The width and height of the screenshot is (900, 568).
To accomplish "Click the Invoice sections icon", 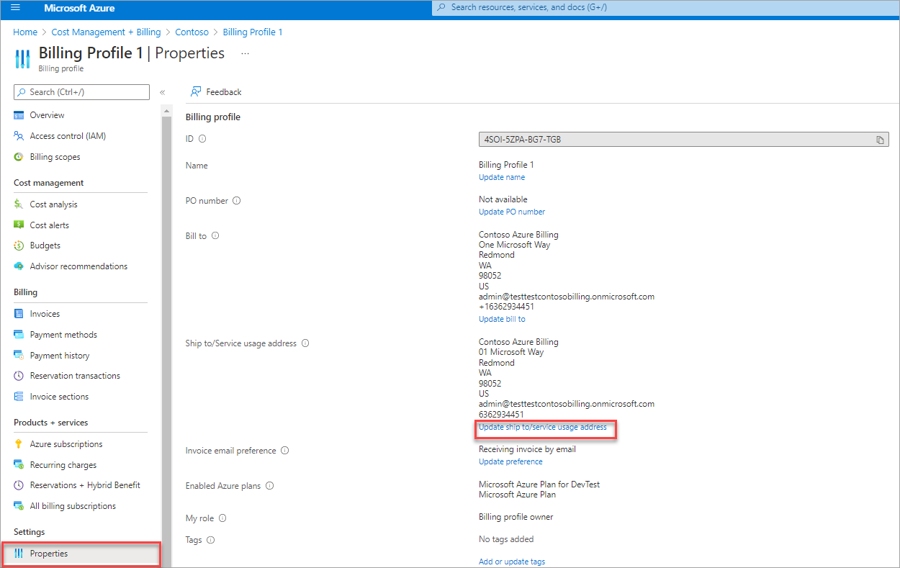I will (x=19, y=397).
